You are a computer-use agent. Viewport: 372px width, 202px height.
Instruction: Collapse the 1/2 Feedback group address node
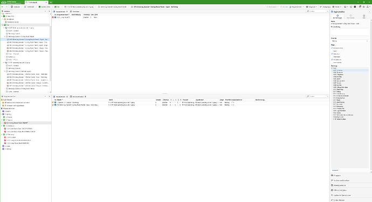point(2,126)
